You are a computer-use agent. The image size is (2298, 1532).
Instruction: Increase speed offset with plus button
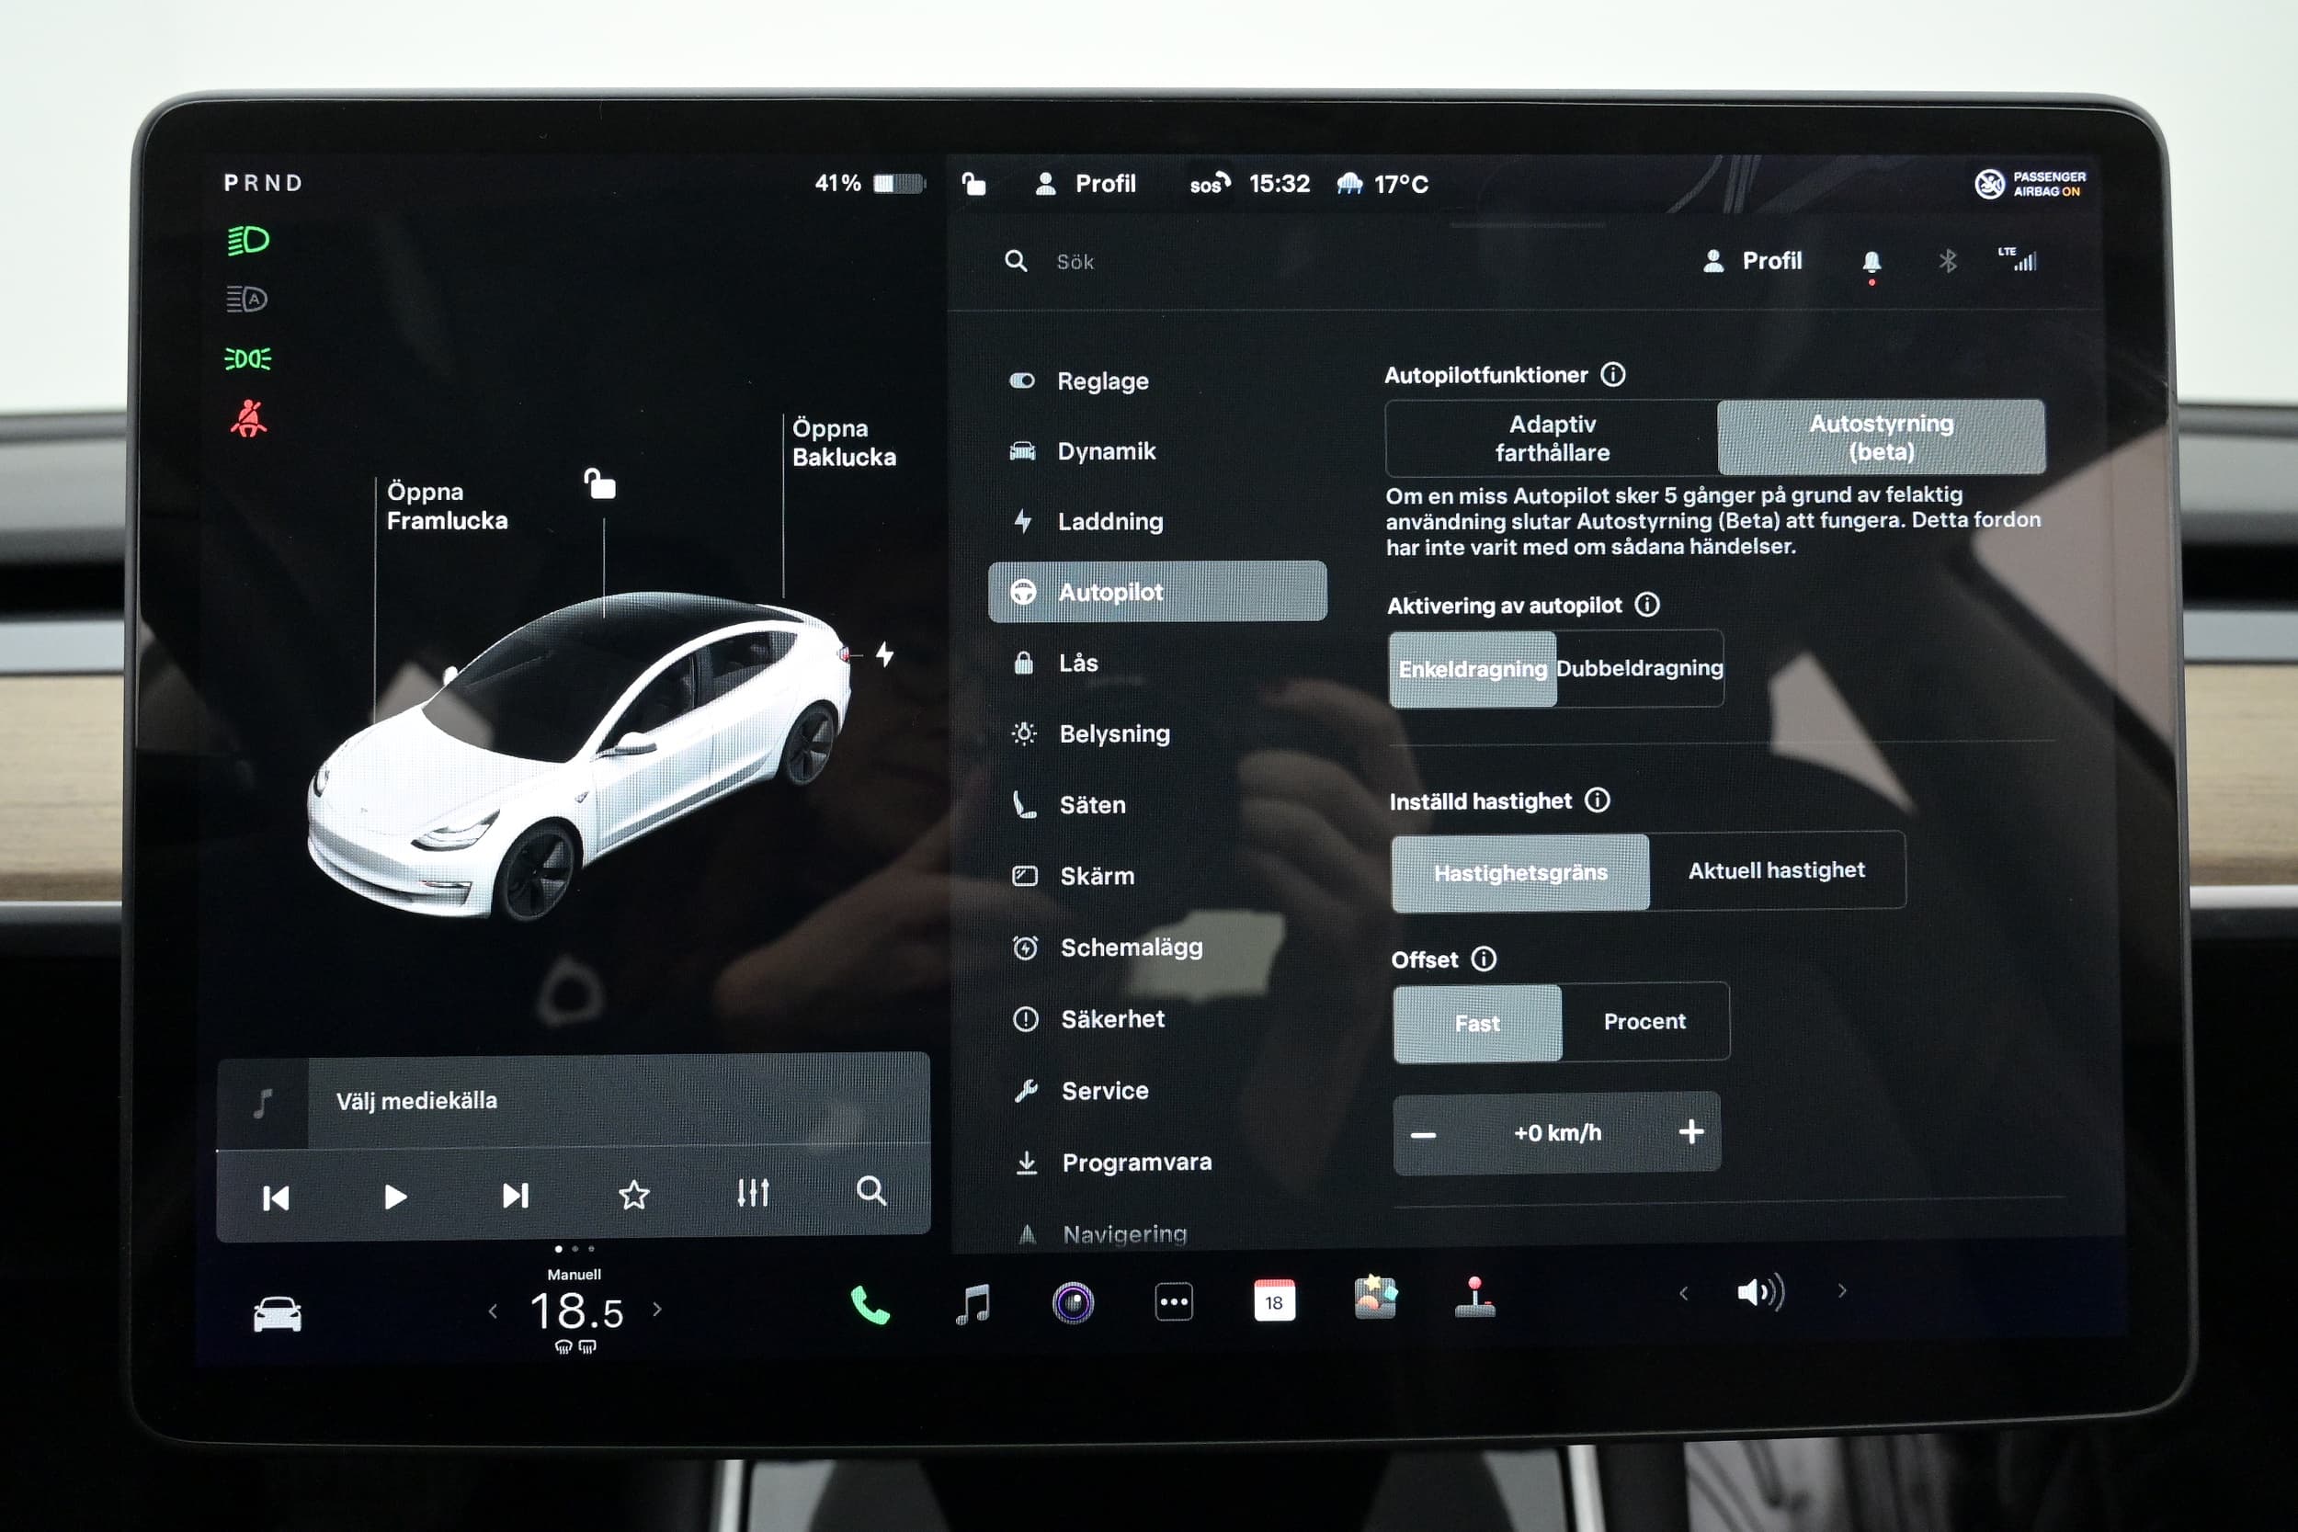(1691, 1131)
